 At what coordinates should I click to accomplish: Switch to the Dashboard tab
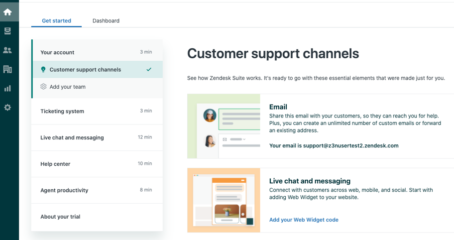pos(106,21)
